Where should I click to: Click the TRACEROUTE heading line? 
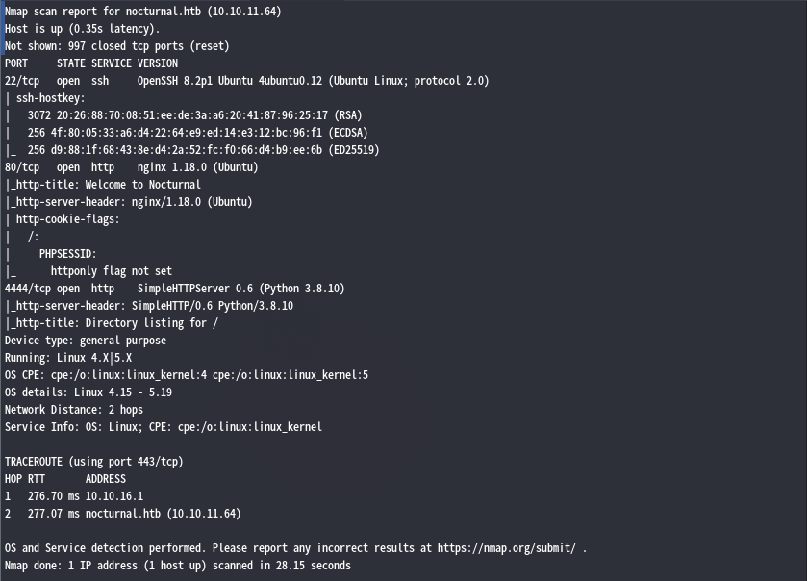[x=94, y=462]
